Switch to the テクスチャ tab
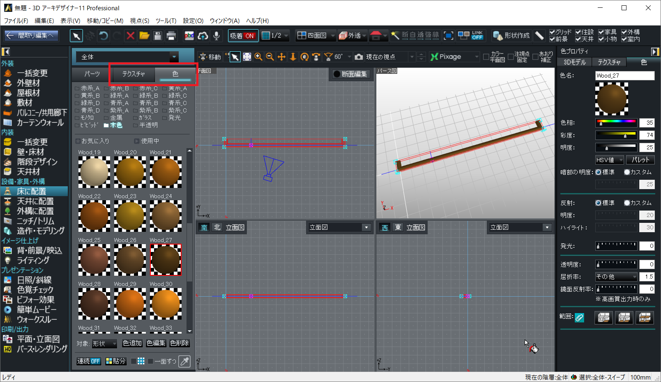661x382 pixels. pos(134,74)
